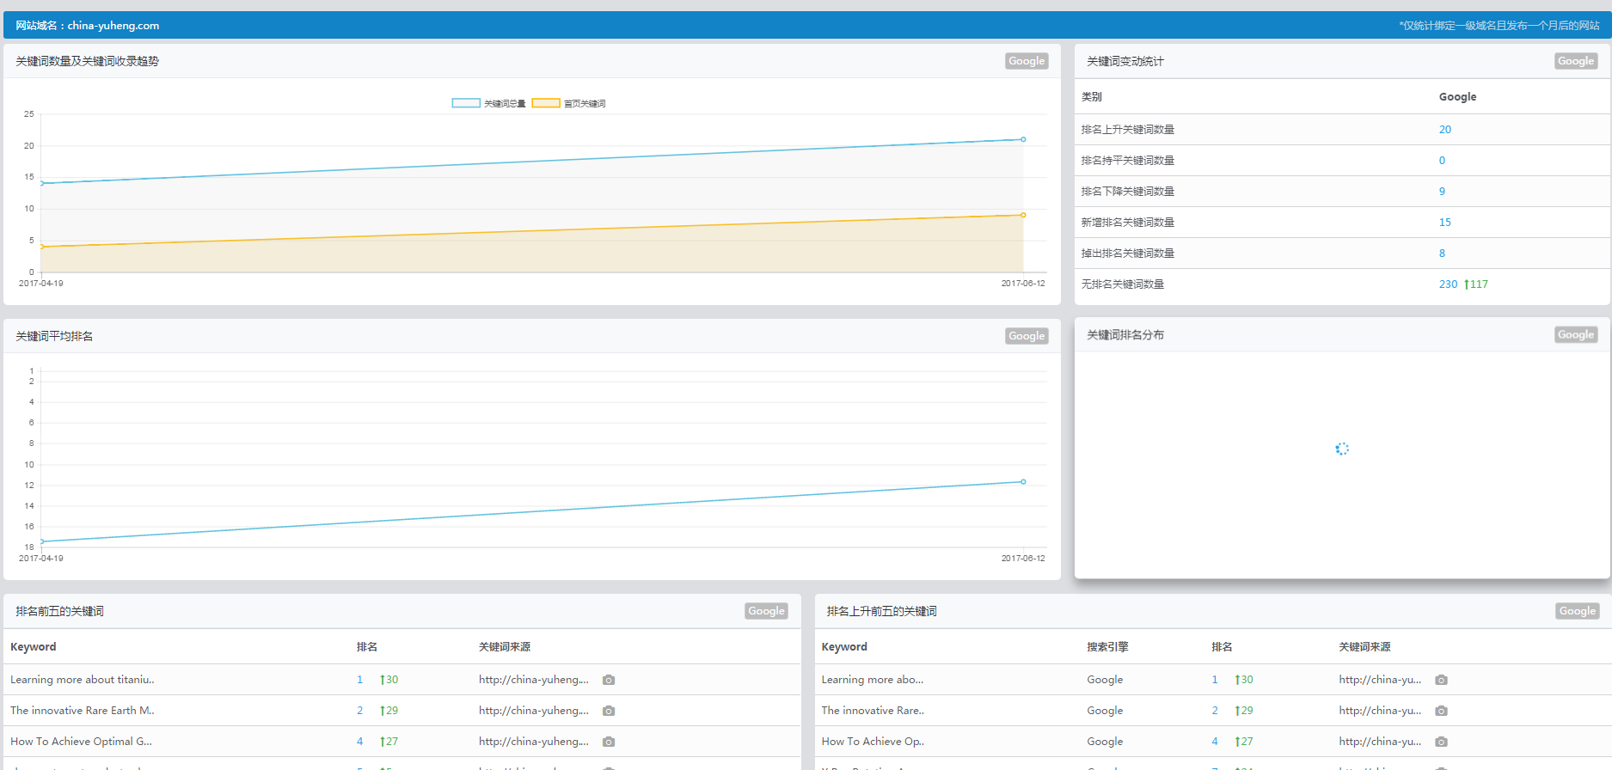Screen dimensions: 1612x770
Task: Select Google badge in 关键词平均排名 panel
Action: coord(1027,336)
